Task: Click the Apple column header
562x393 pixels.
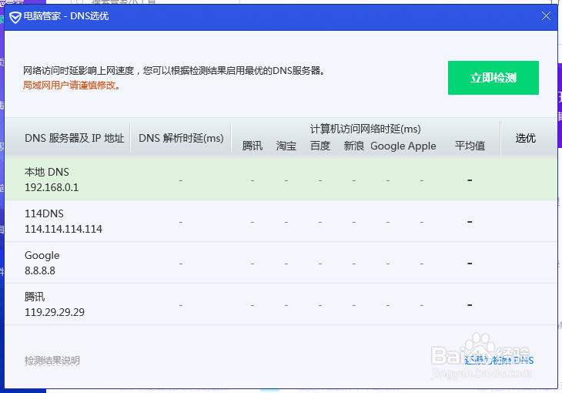Action: (x=422, y=146)
